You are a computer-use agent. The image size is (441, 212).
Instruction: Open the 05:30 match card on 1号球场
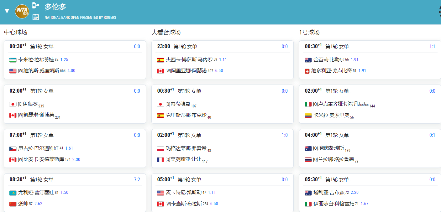(370, 193)
